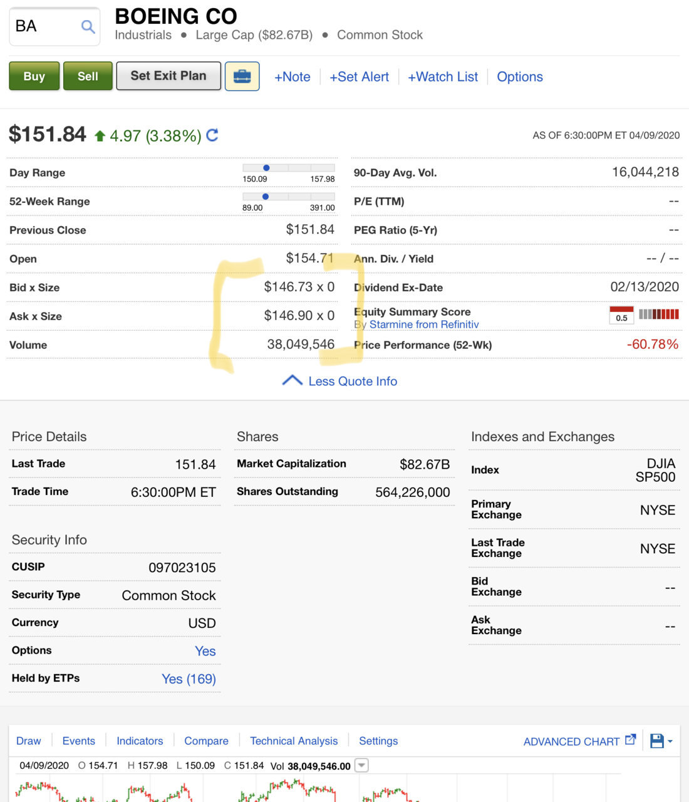Click the Open value $154.71
Viewport: 689px width, 802px height.
310,258
